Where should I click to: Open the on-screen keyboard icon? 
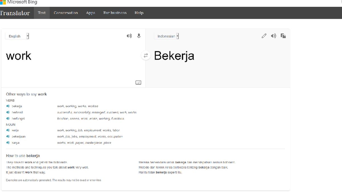pyautogui.click(x=138, y=82)
